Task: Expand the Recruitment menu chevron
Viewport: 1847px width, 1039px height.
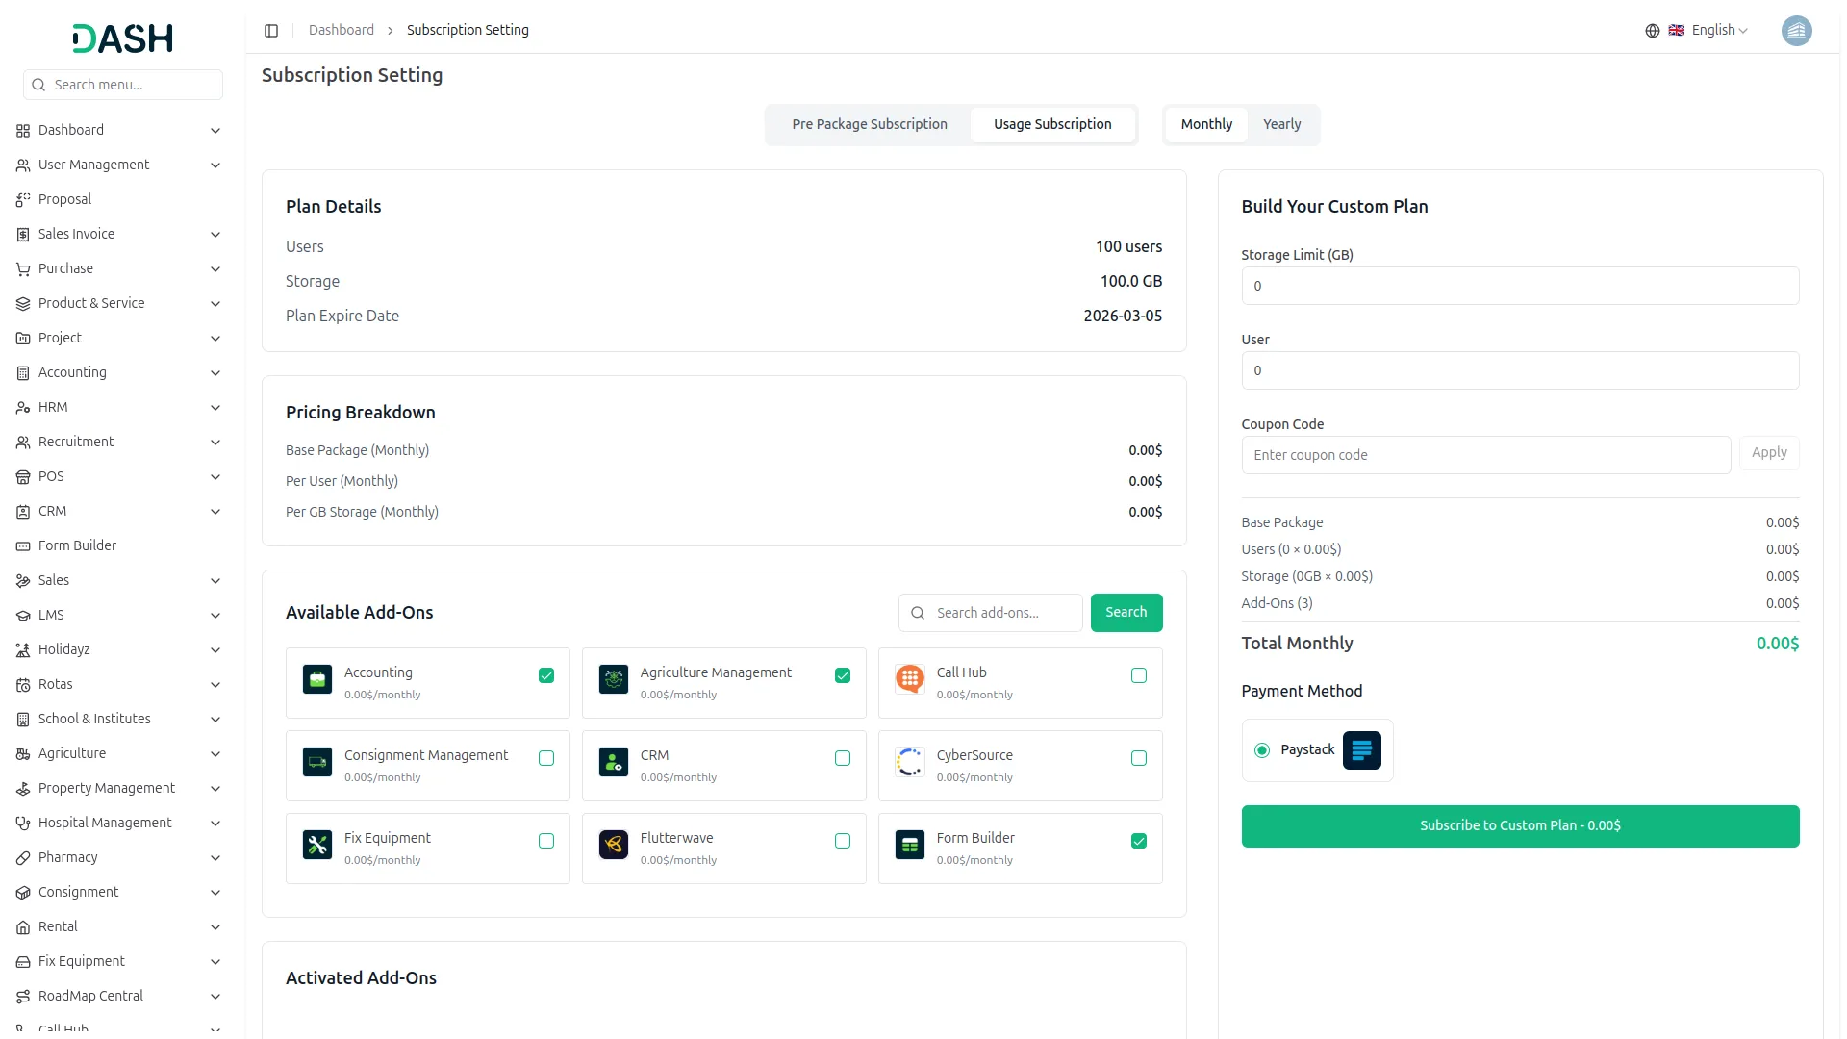Action: 215,443
